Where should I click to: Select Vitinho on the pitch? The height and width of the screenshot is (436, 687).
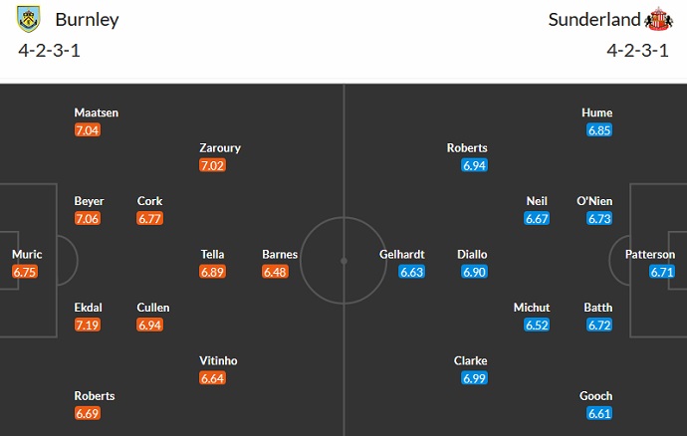pyautogui.click(x=219, y=360)
